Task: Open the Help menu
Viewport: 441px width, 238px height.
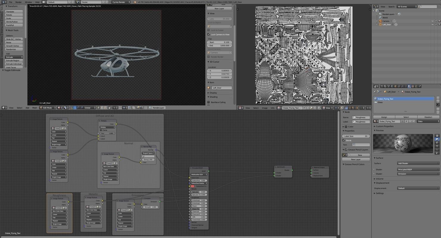Action: 37,2
